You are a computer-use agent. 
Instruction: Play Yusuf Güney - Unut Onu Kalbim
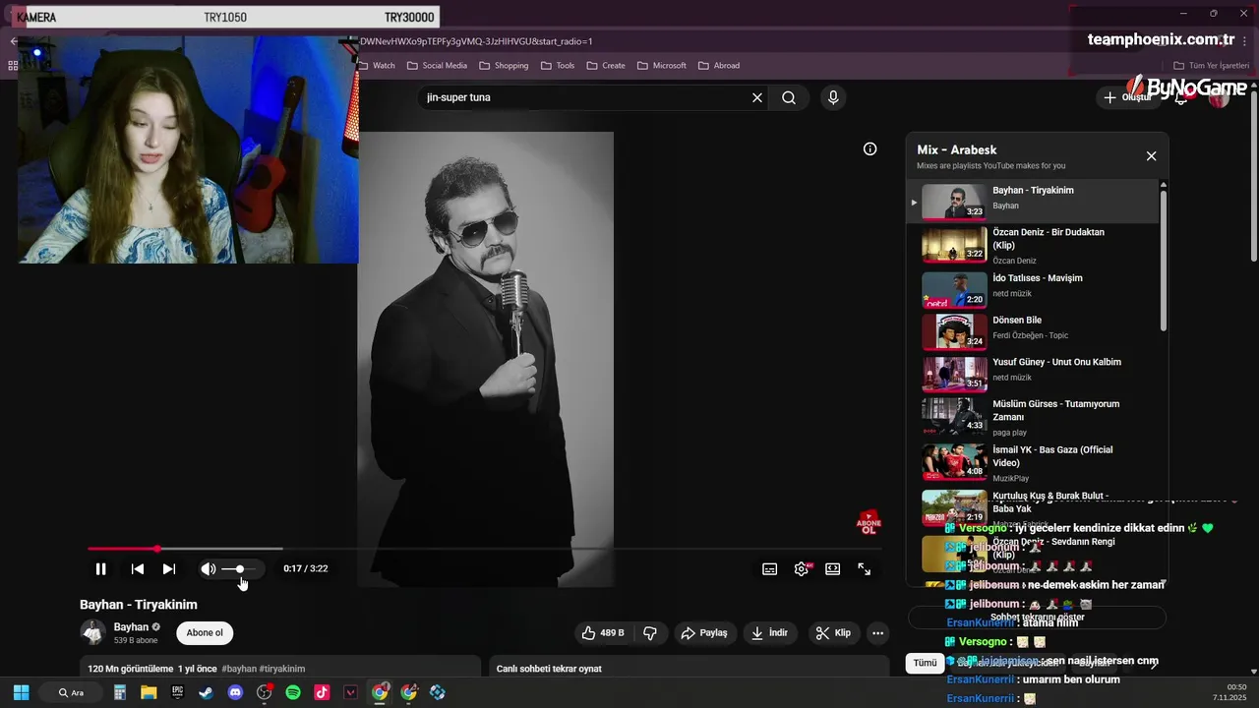coord(1032,374)
